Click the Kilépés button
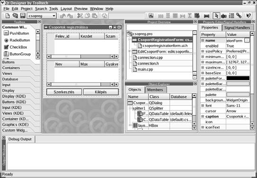 (x=101, y=92)
